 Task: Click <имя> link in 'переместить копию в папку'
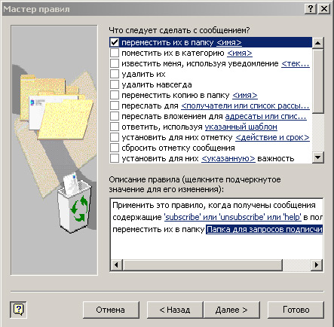[x=245, y=96]
